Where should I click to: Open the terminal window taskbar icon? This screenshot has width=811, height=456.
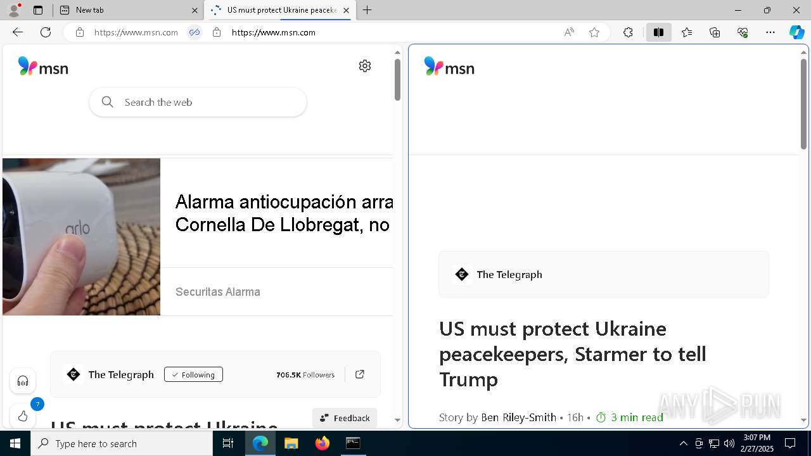click(x=353, y=443)
